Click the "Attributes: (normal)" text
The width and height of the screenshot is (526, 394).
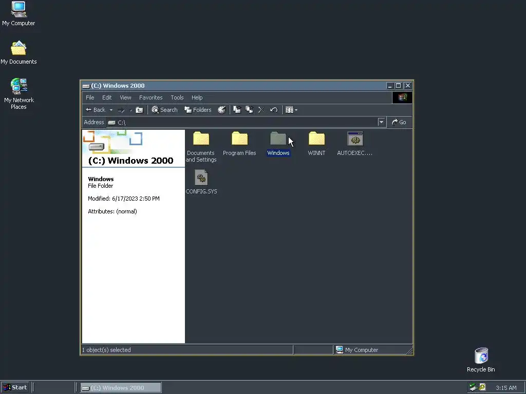112,211
